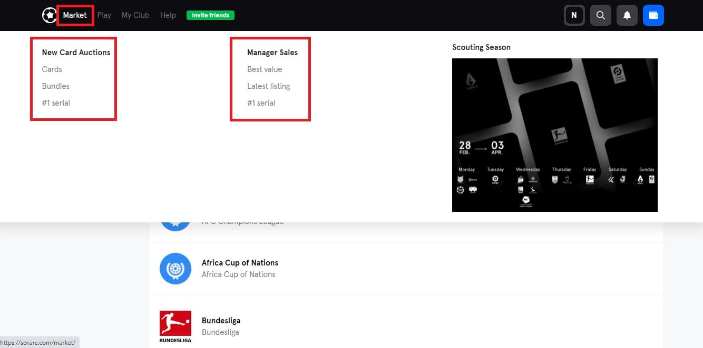Screen dimensions: 703x348
Task: Open the blue wallet icon
Action: pyautogui.click(x=653, y=15)
